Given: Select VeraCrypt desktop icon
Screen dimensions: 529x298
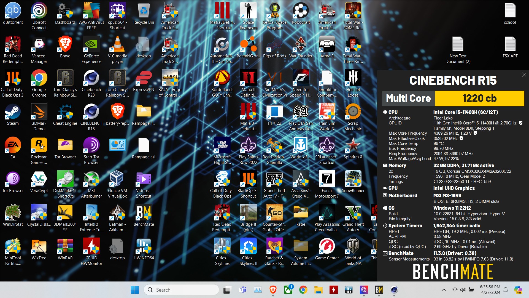Looking at the screenshot, I should tap(39, 182).
